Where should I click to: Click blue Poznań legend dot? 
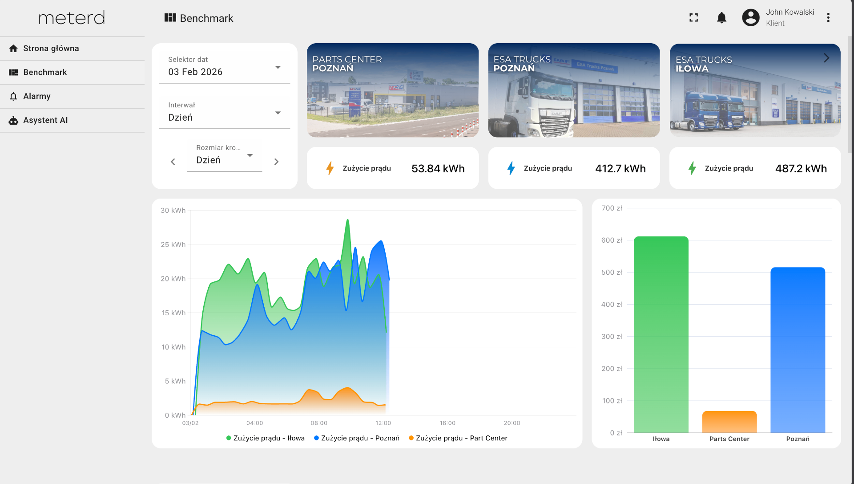pyautogui.click(x=316, y=438)
